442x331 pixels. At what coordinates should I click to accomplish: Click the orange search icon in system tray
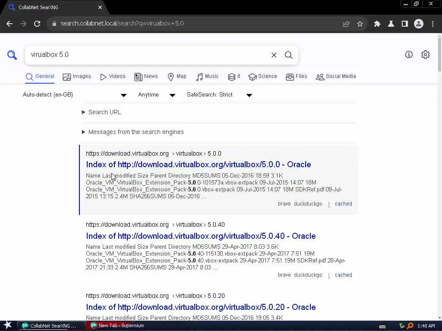(410, 326)
